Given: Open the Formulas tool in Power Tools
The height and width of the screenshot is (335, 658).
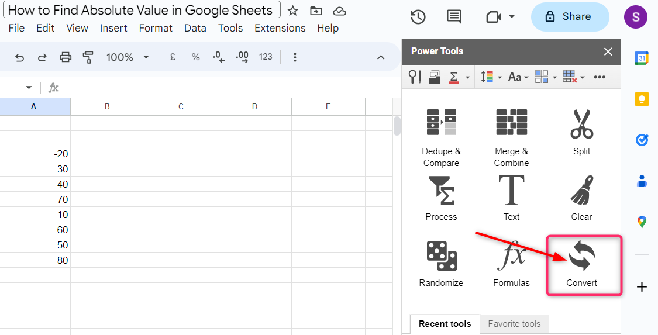Looking at the screenshot, I should 511,264.
